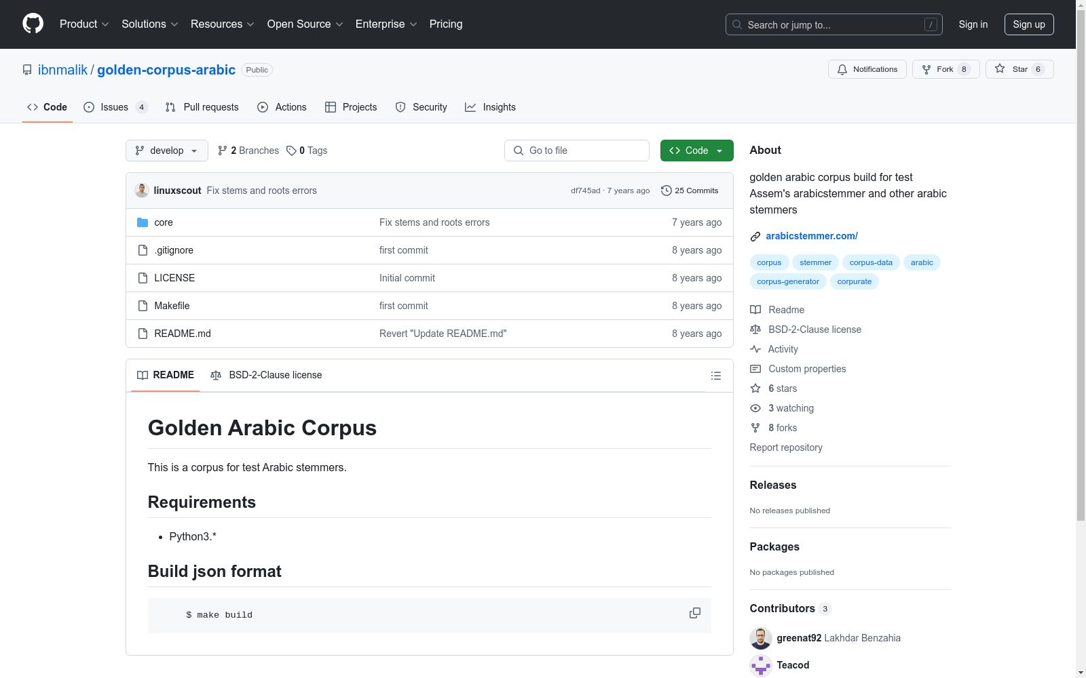Open the Pull requests tab
This screenshot has width=1086, height=678.
tap(202, 107)
